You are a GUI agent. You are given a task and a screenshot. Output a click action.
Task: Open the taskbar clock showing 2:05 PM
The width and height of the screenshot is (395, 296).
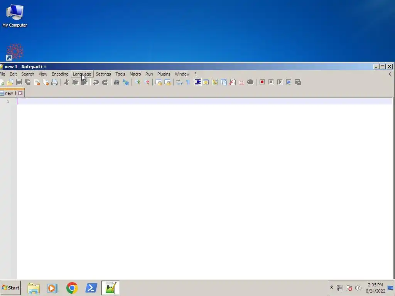click(x=375, y=288)
